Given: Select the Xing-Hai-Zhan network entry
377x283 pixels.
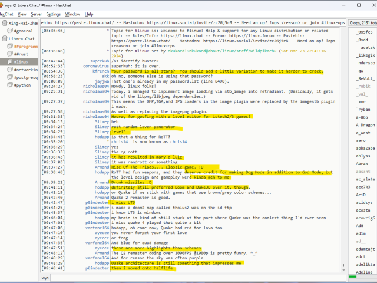Looking at the screenshot, I should coord(23,22).
